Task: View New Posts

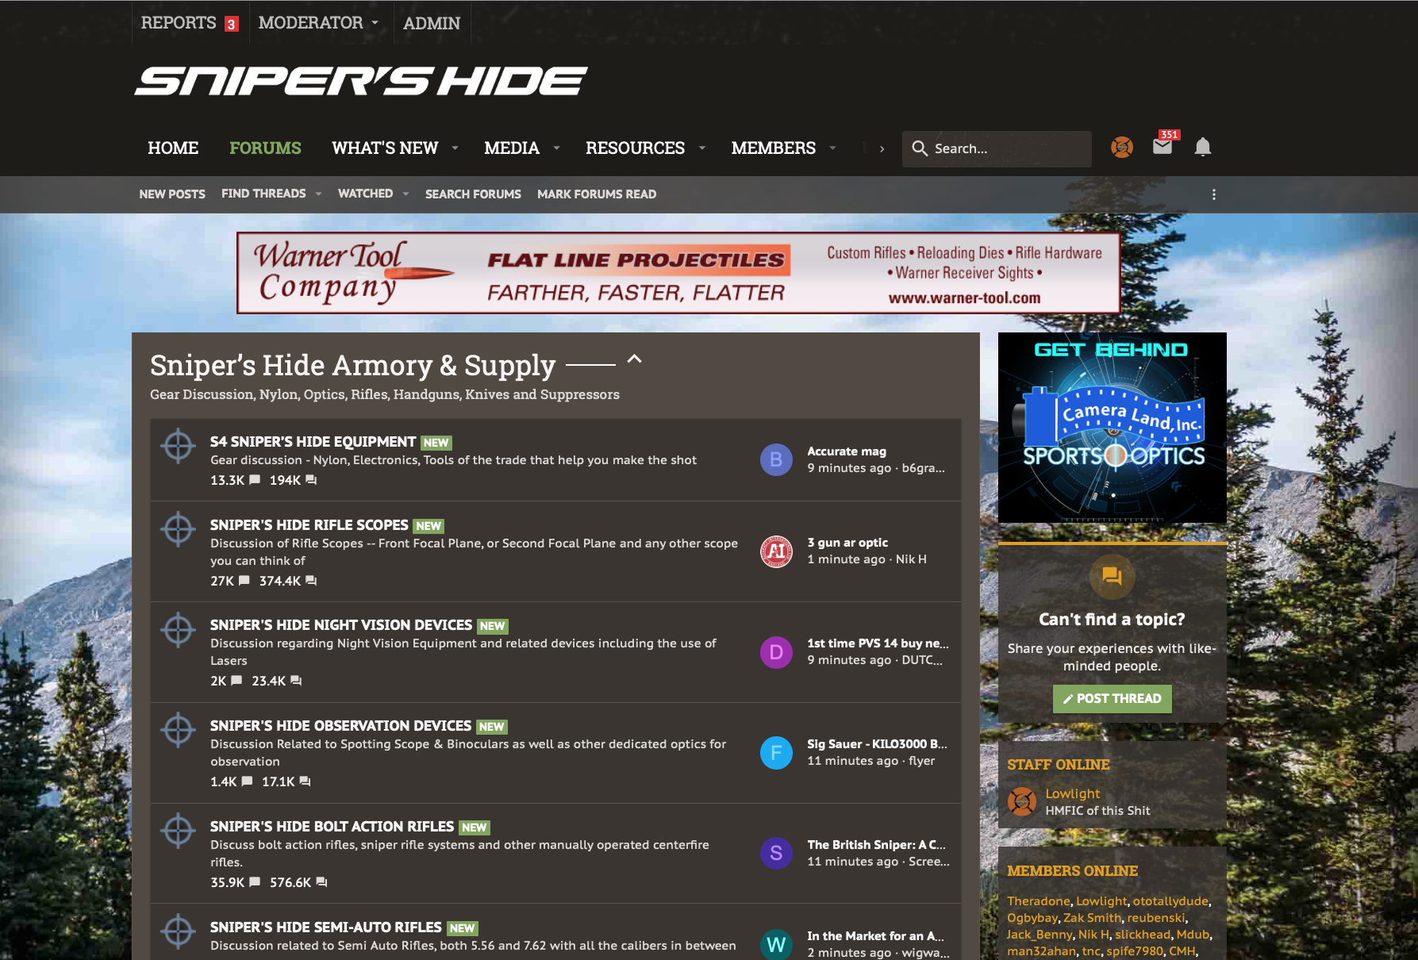Action: (x=172, y=194)
